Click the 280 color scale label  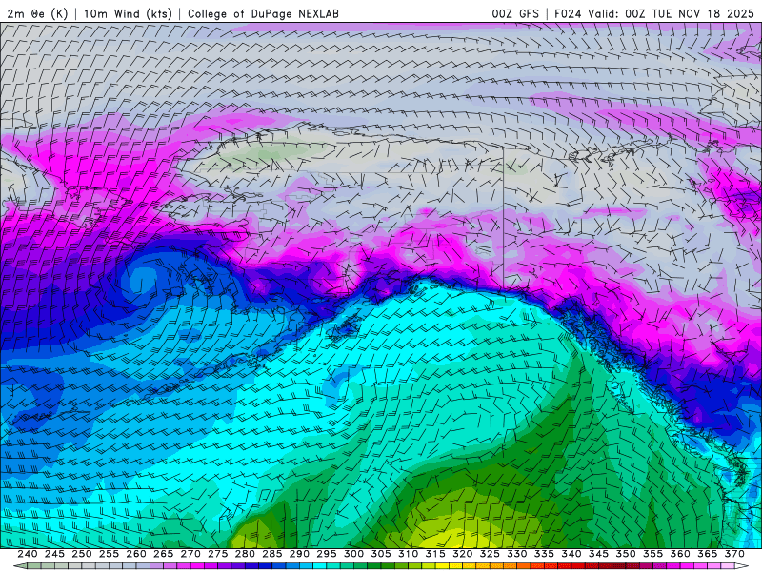click(x=245, y=554)
